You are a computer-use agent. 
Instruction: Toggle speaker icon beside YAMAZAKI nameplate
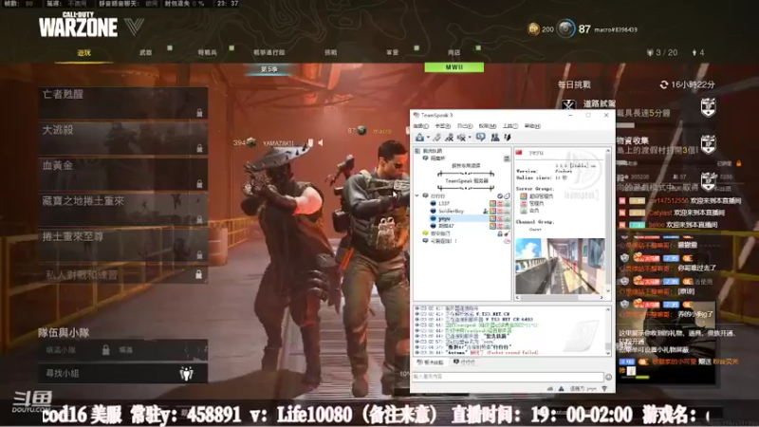(x=320, y=143)
